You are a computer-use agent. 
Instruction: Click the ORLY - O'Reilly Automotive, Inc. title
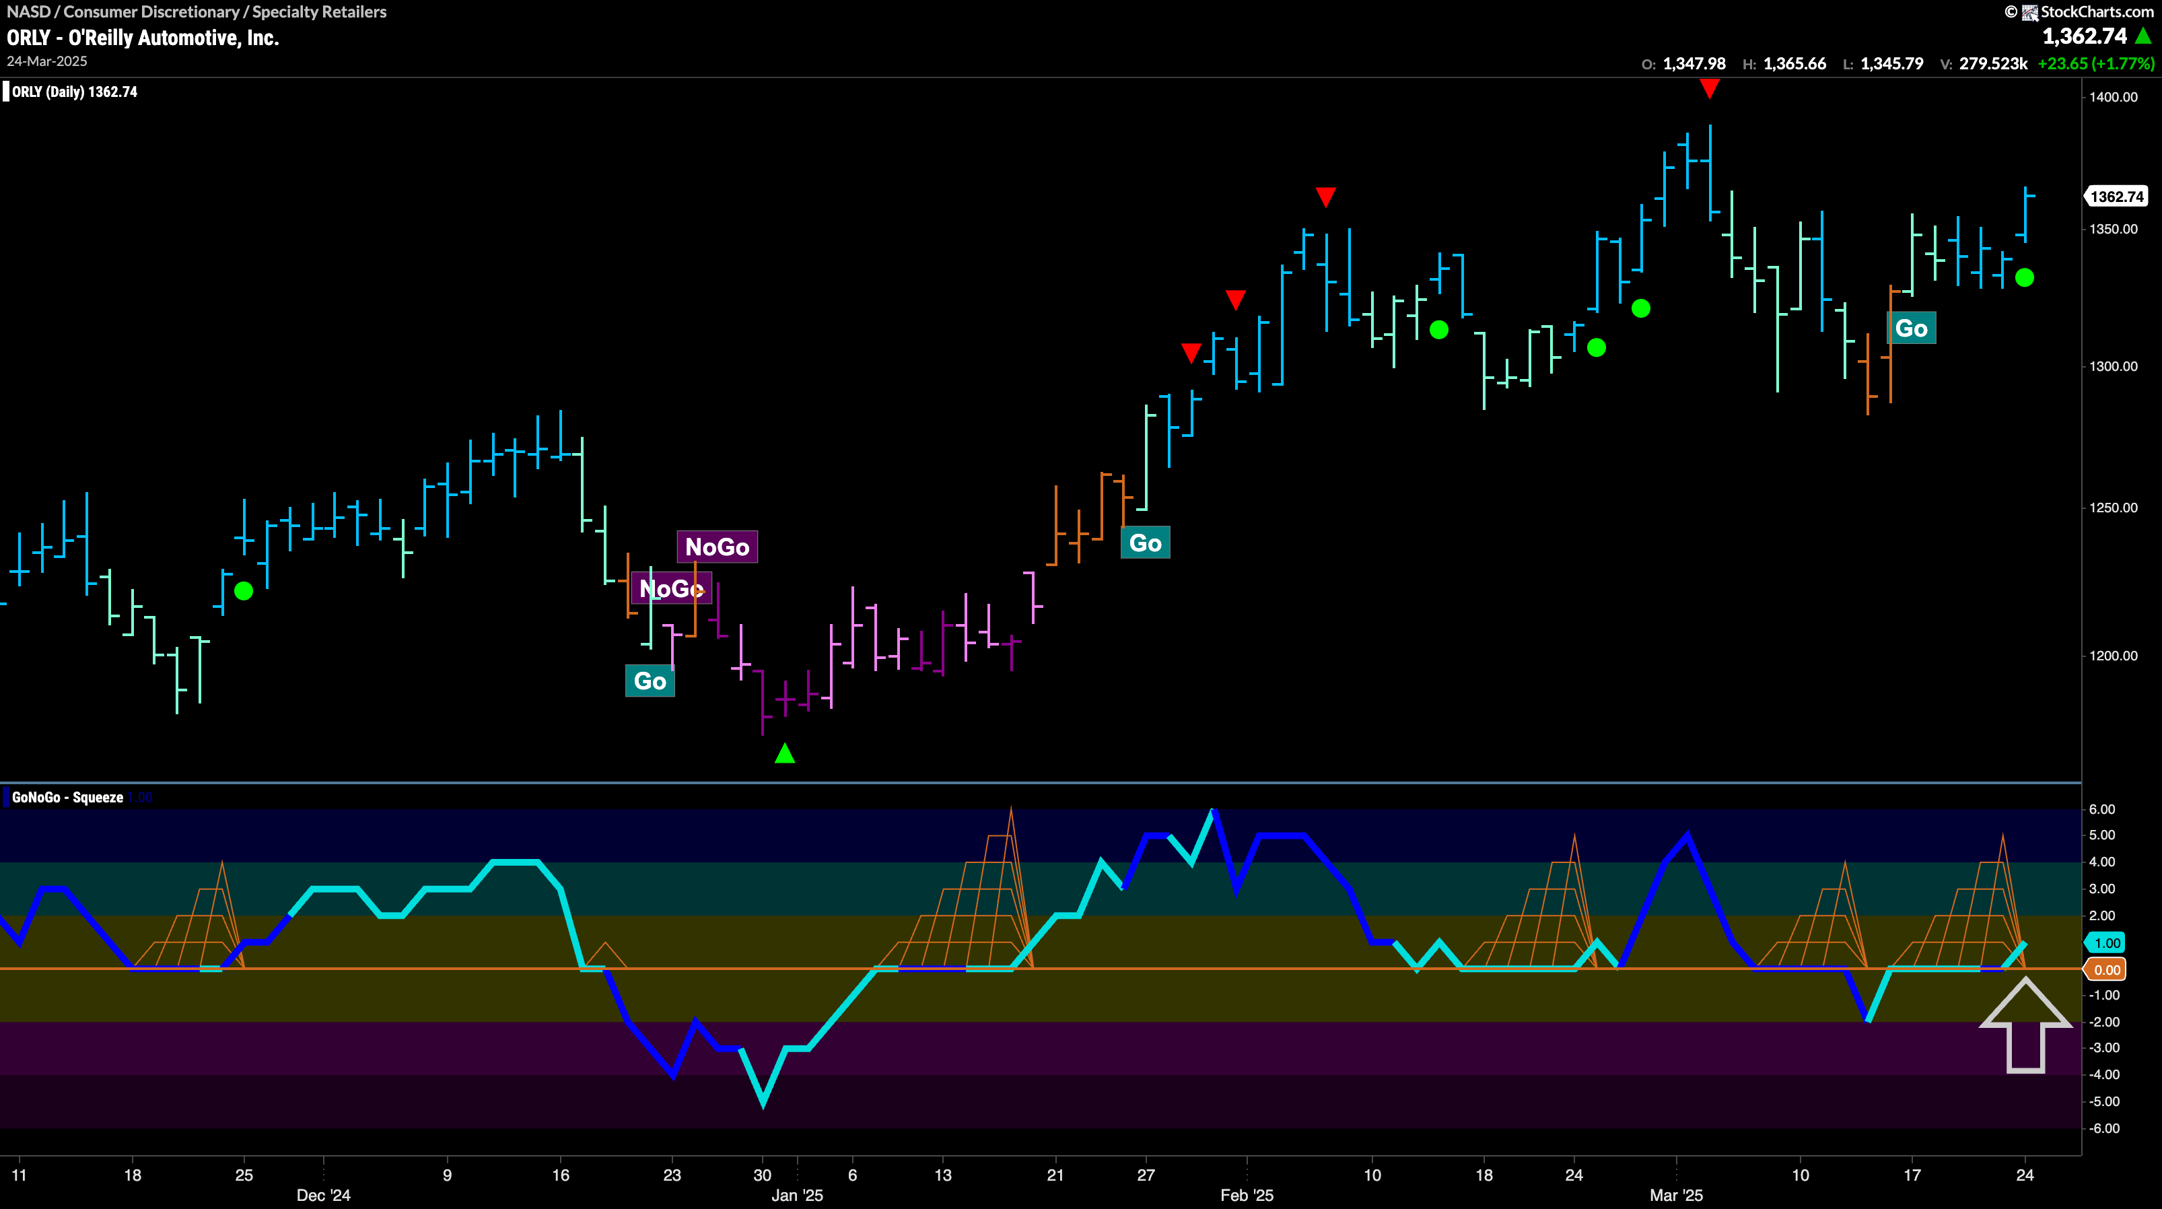click(x=143, y=38)
